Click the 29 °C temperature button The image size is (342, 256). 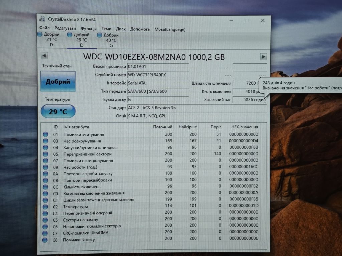[x=58, y=111]
